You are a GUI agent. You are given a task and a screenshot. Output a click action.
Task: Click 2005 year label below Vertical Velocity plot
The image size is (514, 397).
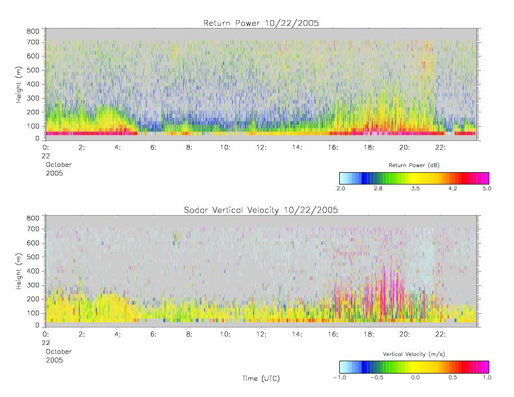[x=54, y=360]
